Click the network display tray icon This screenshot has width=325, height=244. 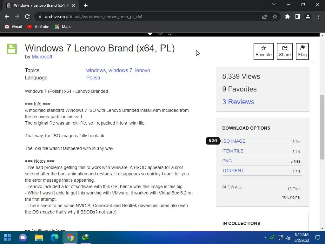tap(280, 238)
